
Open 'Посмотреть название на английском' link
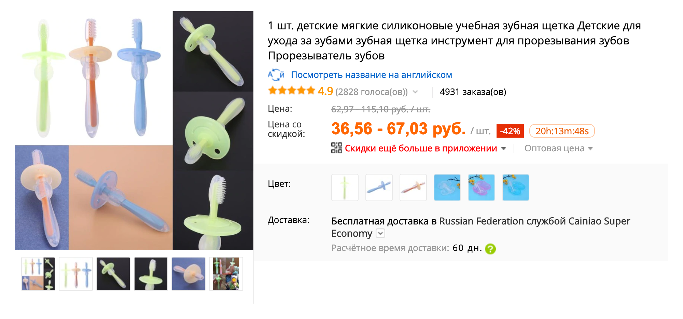[x=372, y=75]
